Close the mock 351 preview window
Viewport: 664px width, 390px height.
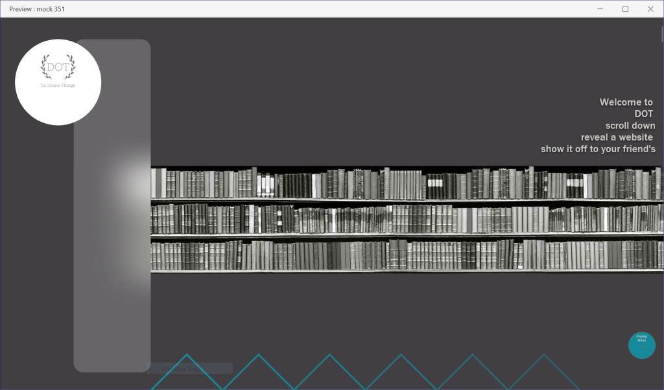tap(650, 9)
